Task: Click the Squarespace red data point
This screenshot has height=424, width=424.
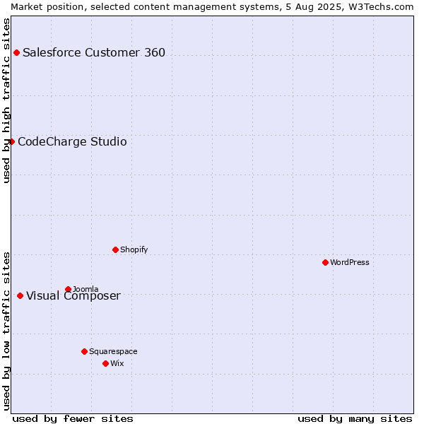Action: [x=84, y=351]
